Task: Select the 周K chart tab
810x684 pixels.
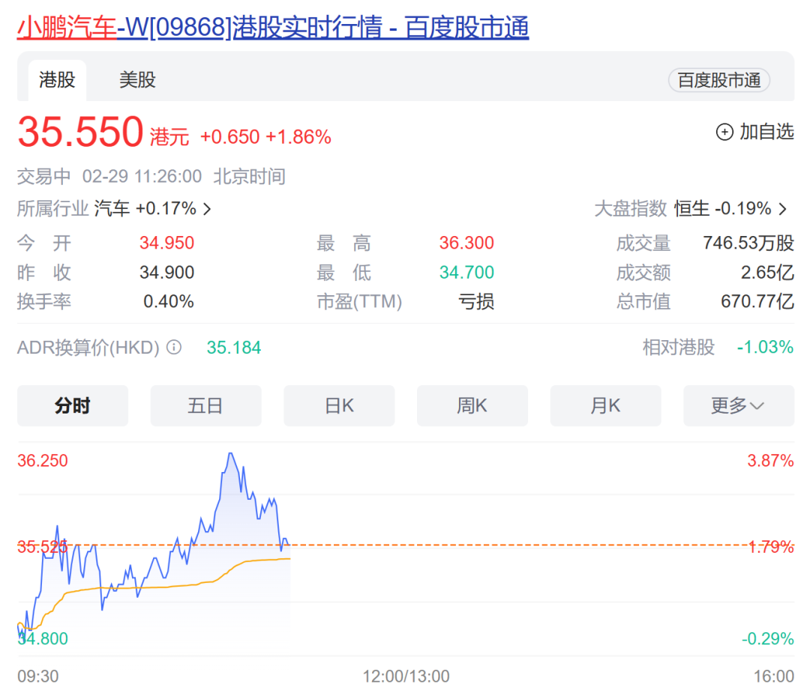Action: pos(472,405)
